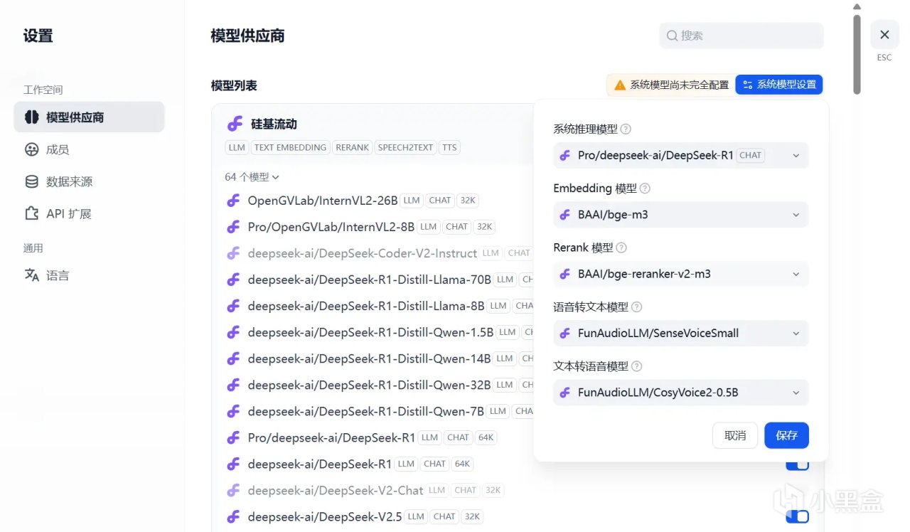Click the icon of DeepSeek-R1-Distill-Qwen-7B row
Screen dimensions: 910x532
tap(233, 411)
